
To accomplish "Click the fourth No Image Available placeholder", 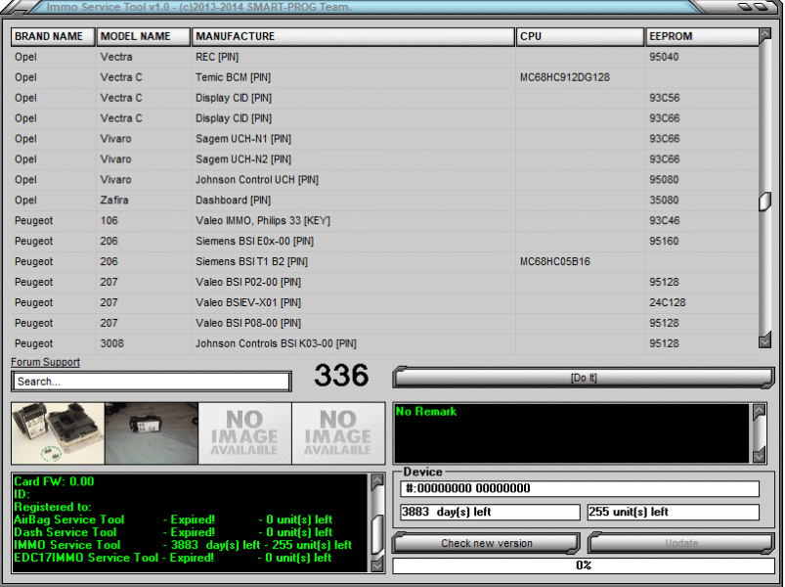I will coord(337,433).
